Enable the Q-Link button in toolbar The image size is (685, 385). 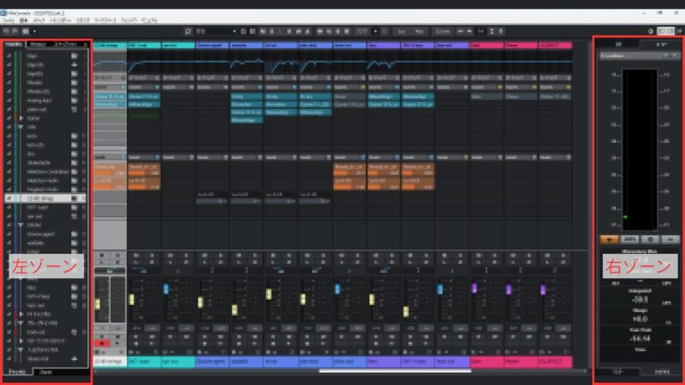click(442, 32)
